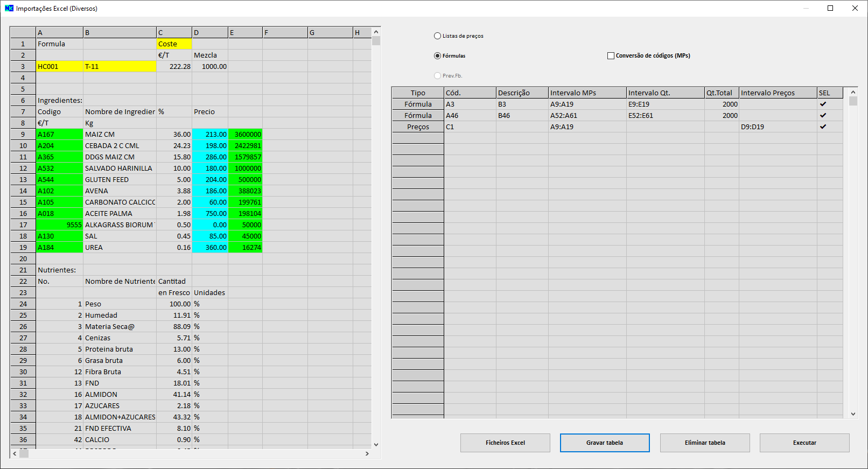Click the green A167 ingredient code cell

pyautogui.click(x=59, y=135)
